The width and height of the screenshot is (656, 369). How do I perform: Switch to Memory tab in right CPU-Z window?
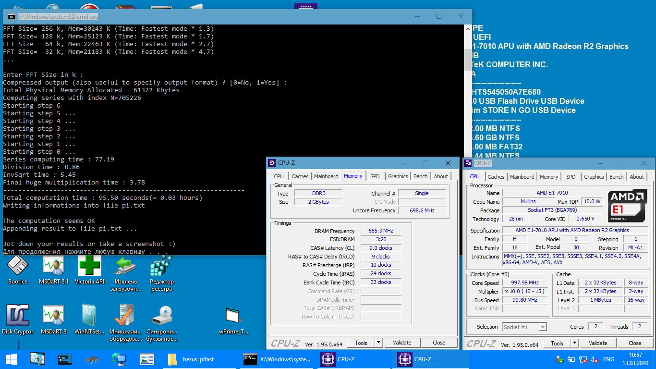pyautogui.click(x=548, y=177)
